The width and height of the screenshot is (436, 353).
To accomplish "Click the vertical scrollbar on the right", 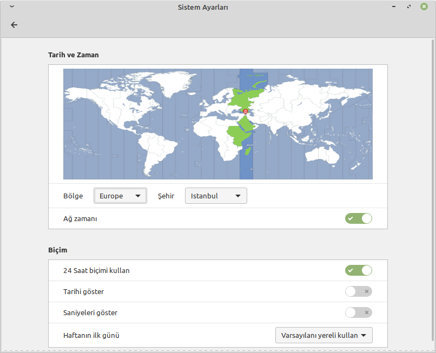I will (x=433, y=190).
